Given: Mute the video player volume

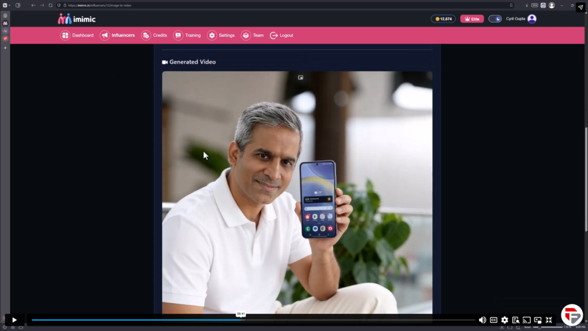Looking at the screenshot, I should click(482, 320).
